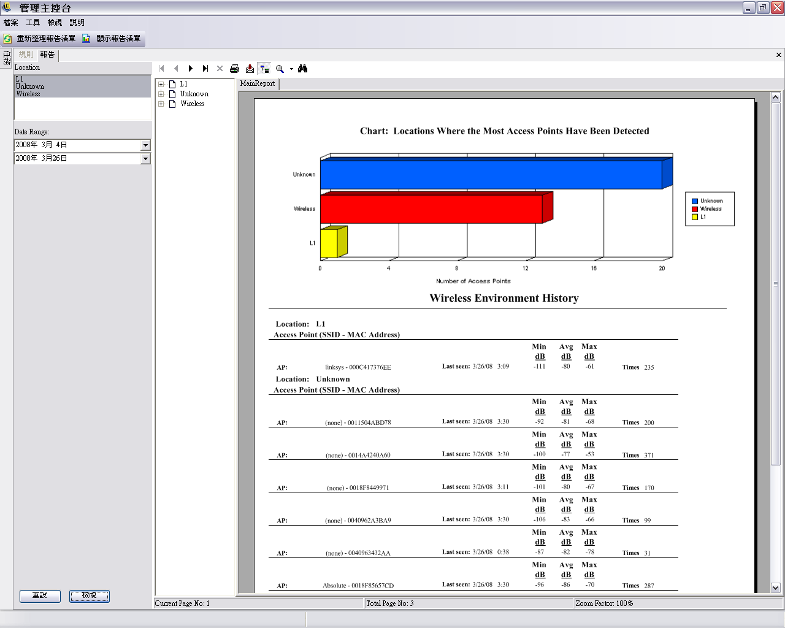Click the chart title about Access Points
The width and height of the screenshot is (785, 628).
[x=504, y=131]
